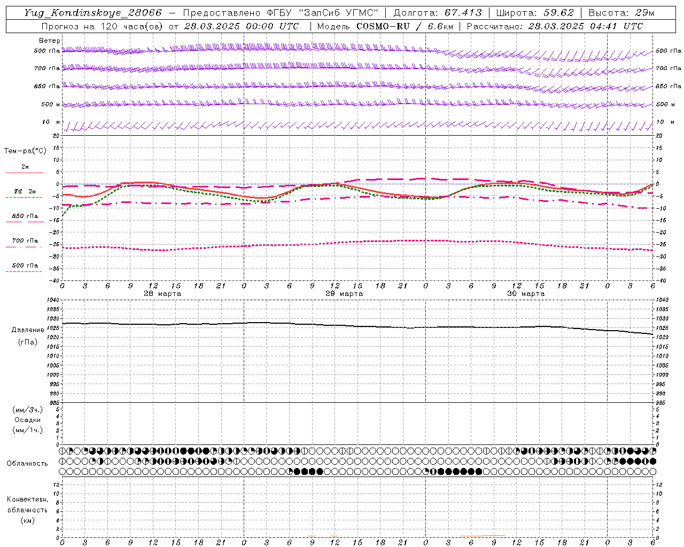Screen dimensions: 684x547
Task: Click the Конвективн. label of convective panel
Action: (x=27, y=499)
